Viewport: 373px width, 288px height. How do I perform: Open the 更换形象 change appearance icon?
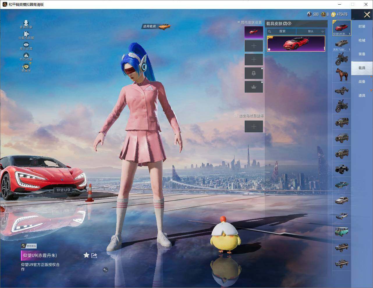point(26,24)
